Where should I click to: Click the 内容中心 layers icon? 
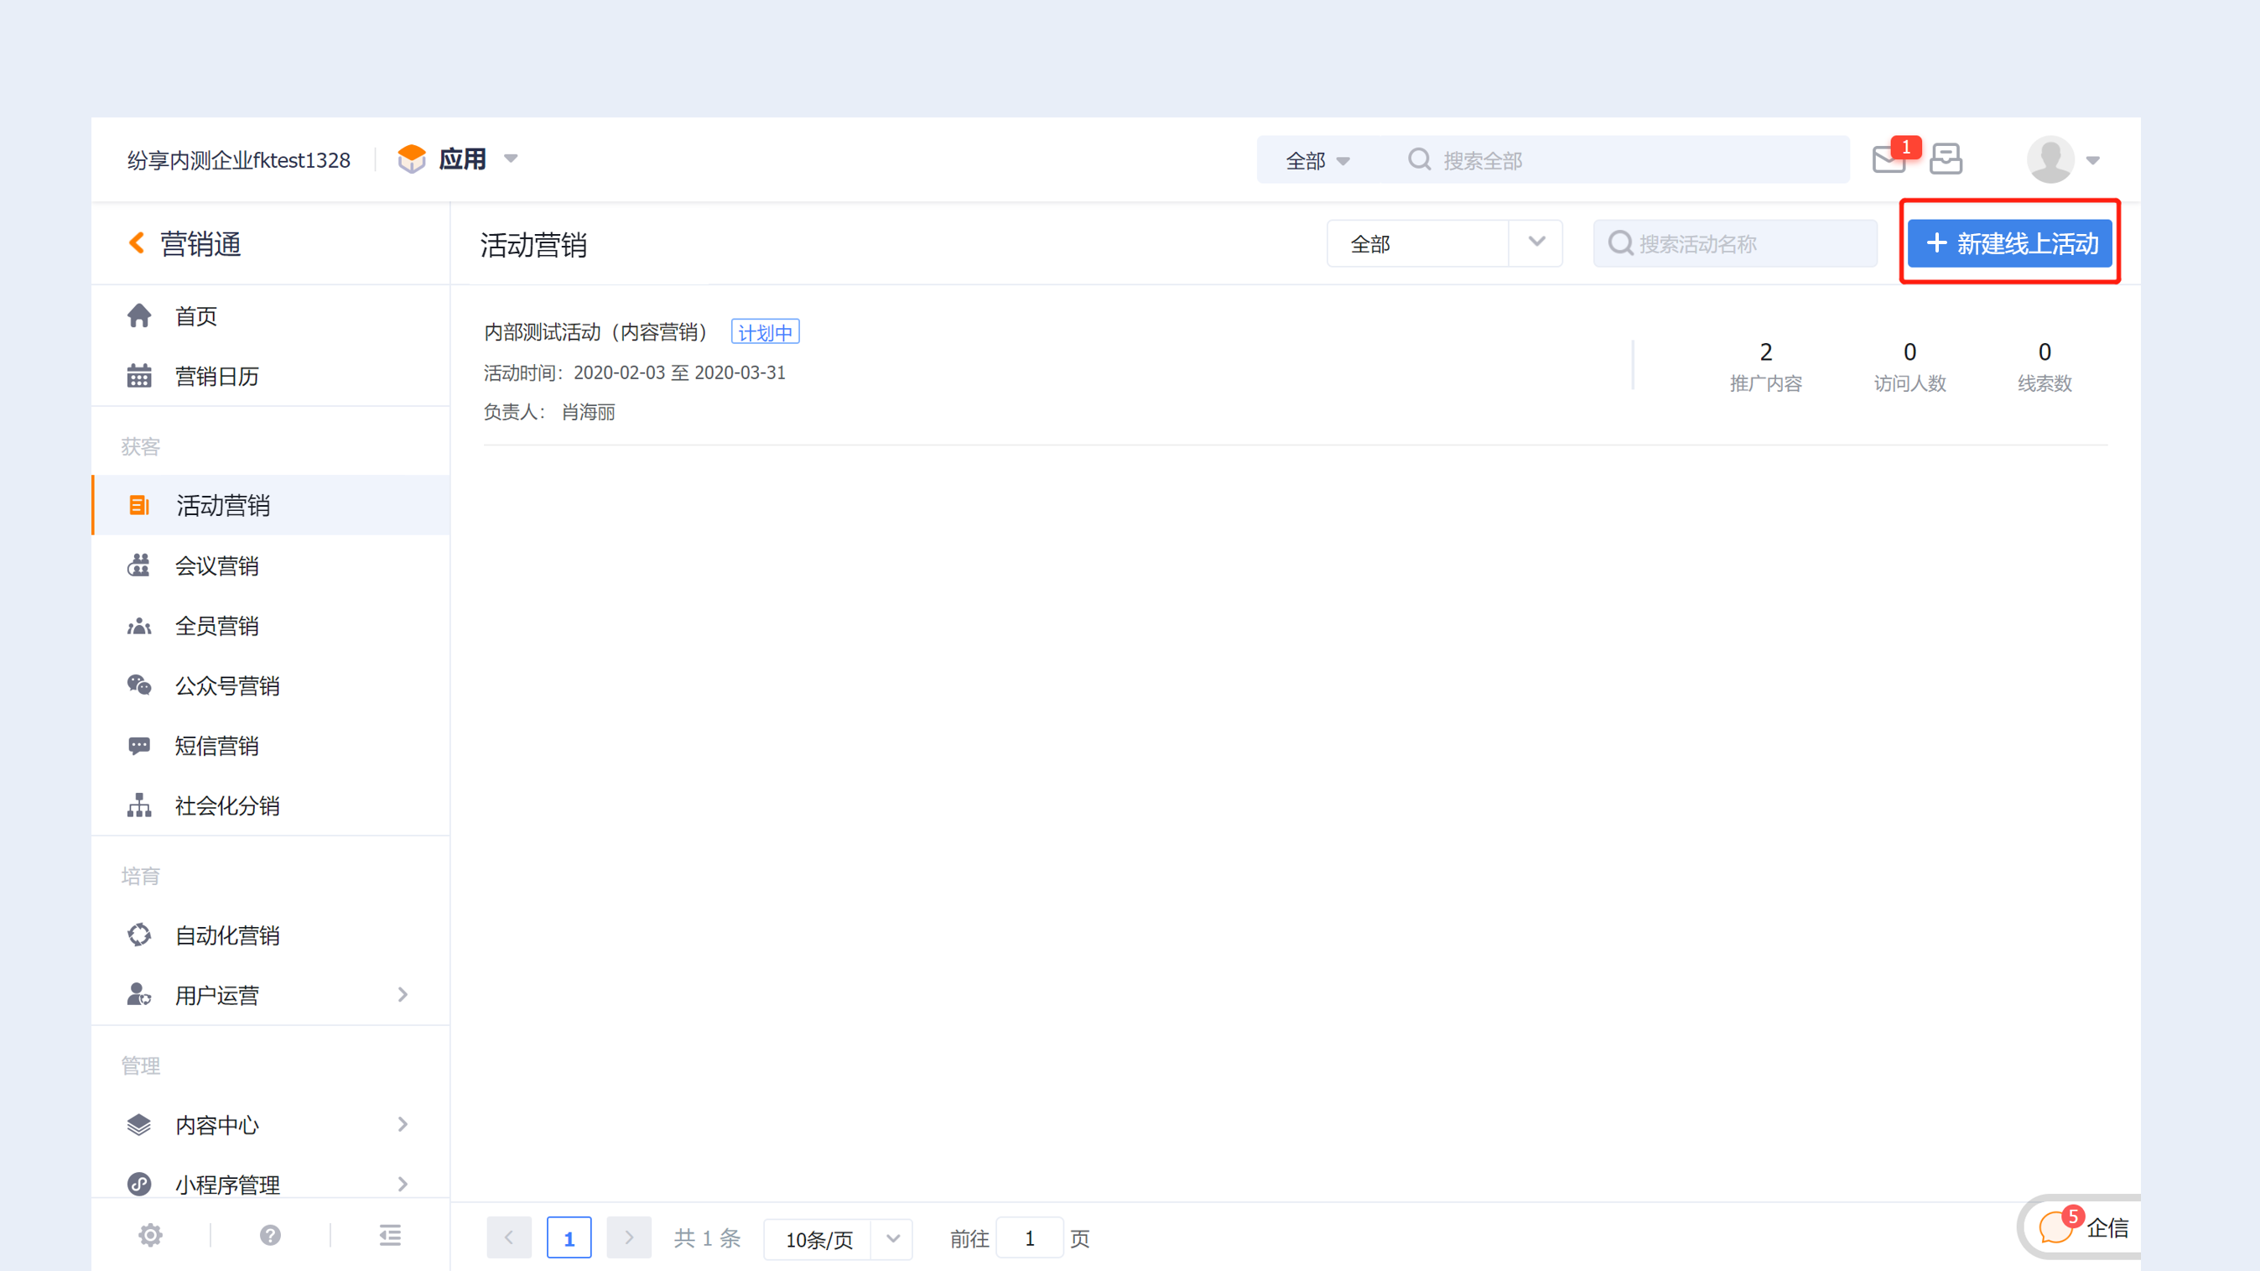(x=139, y=1124)
